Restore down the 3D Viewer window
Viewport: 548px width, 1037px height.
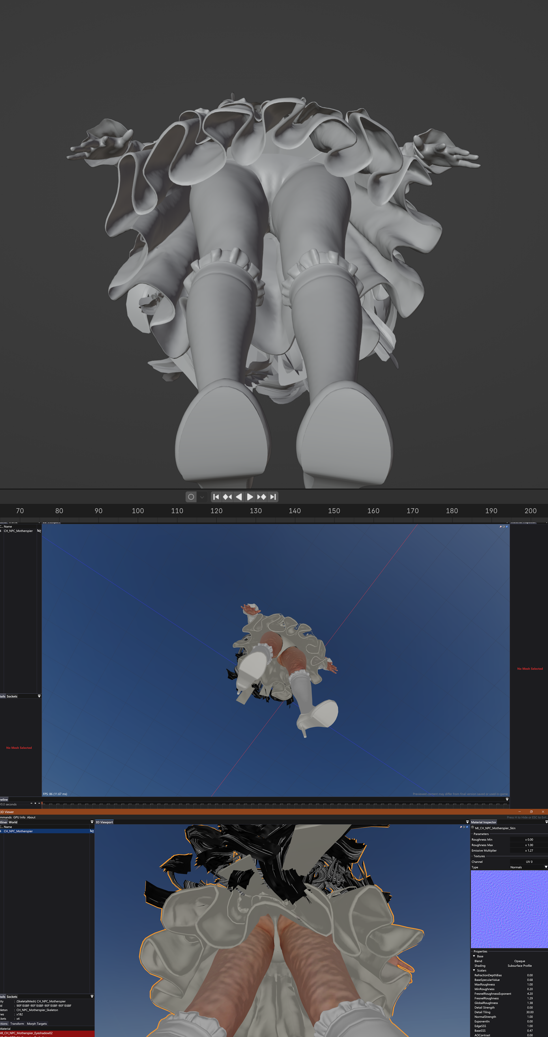click(x=531, y=812)
